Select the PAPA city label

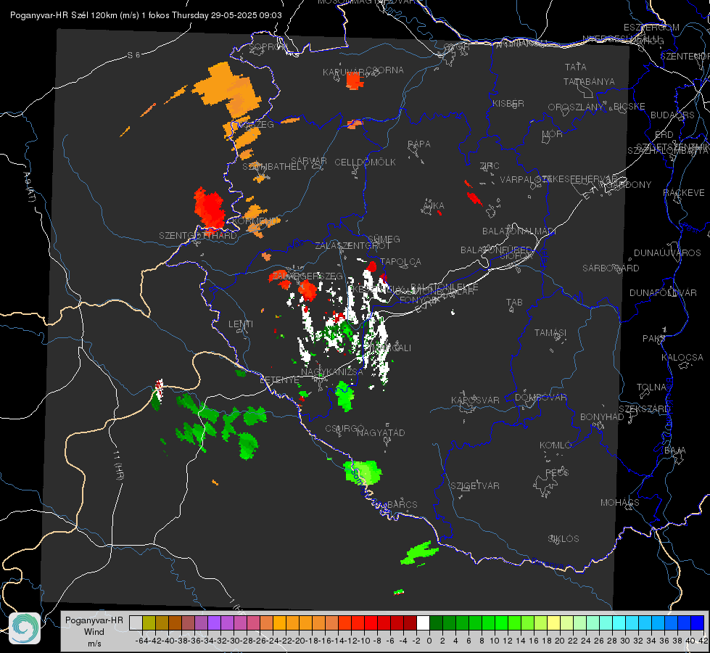(419, 144)
